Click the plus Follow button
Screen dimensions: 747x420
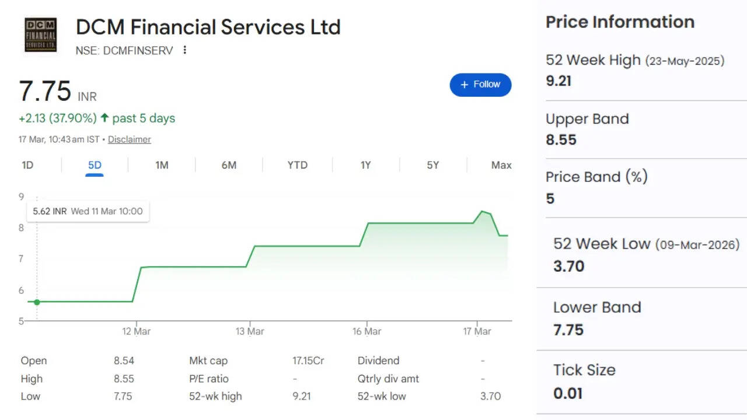pyautogui.click(x=480, y=85)
